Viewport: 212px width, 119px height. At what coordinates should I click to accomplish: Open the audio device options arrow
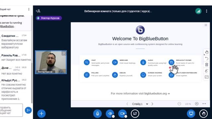113,116
